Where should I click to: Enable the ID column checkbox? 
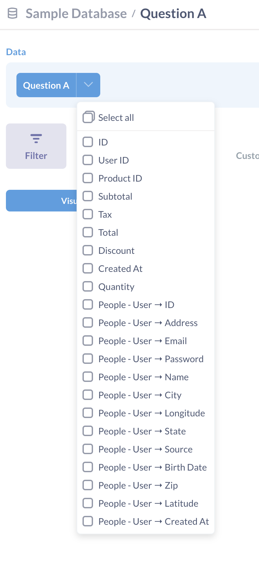[88, 142]
